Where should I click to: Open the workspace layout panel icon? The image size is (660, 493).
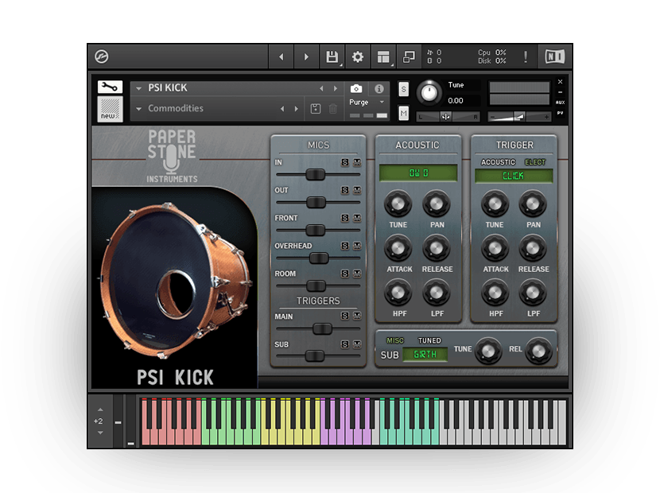click(383, 56)
